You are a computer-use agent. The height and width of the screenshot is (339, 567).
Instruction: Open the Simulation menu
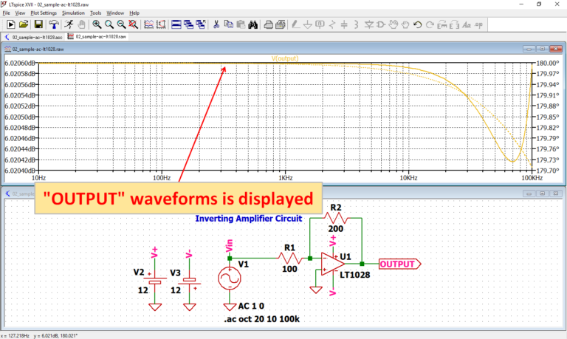pyautogui.click(x=73, y=13)
